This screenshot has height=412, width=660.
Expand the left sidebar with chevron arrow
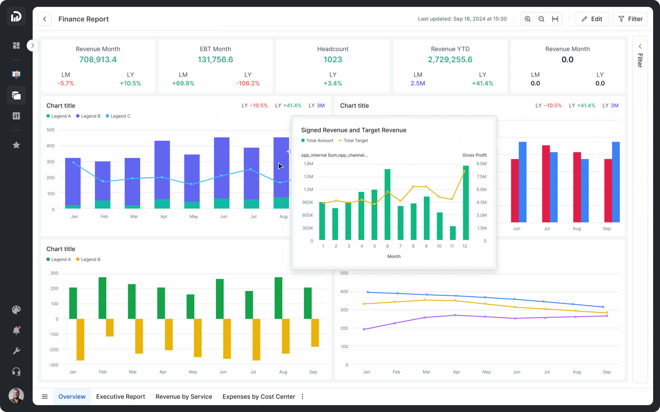[32, 46]
